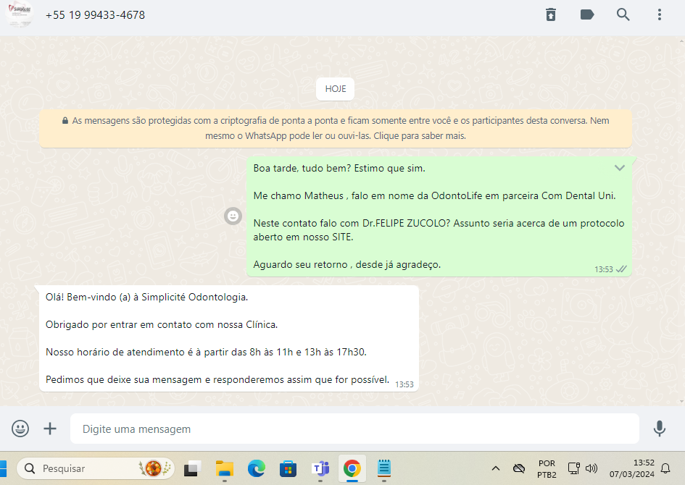Click the text 'Olá! Bem-vindo (a) à Simplicité Odontologia.'
685x485 pixels.
tap(146, 297)
